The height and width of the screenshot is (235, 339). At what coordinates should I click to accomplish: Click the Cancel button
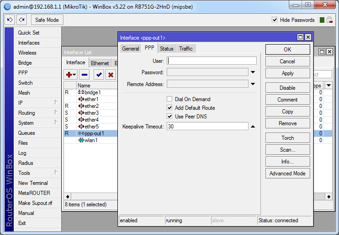(x=287, y=61)
